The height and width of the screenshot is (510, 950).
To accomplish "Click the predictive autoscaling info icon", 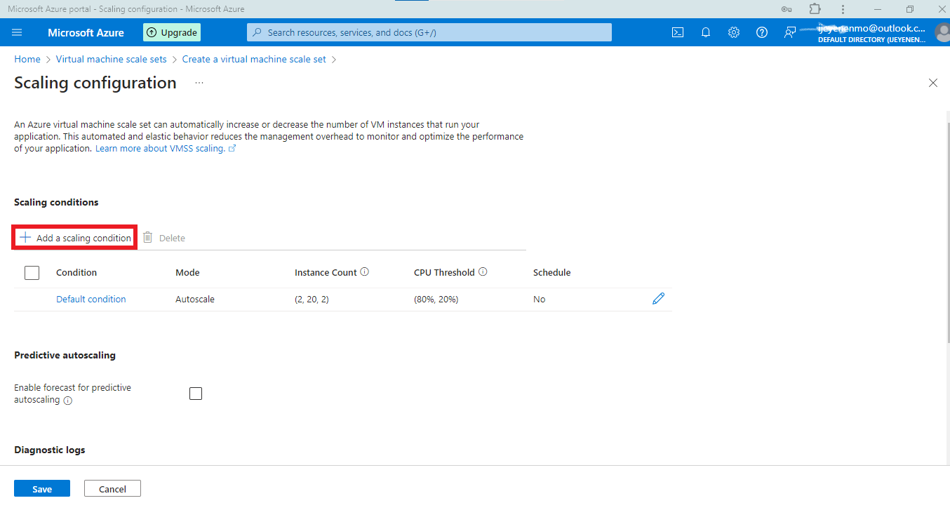I will coord(68,401).
